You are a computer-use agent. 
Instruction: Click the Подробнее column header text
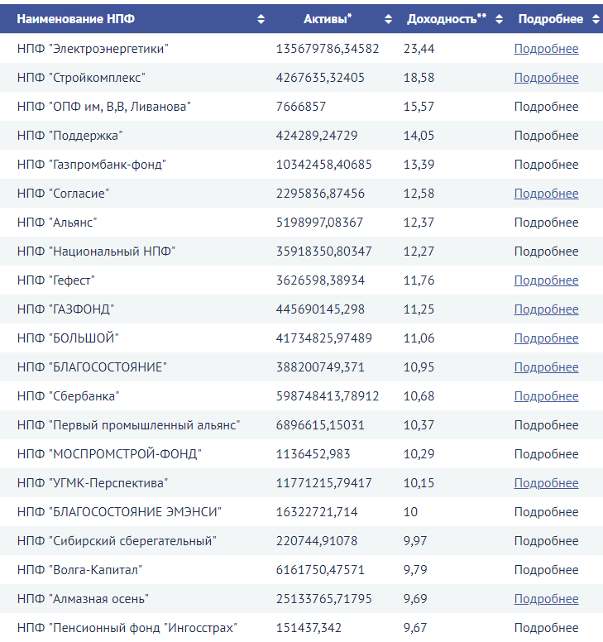pyautogui.click(x=551, y=19)
